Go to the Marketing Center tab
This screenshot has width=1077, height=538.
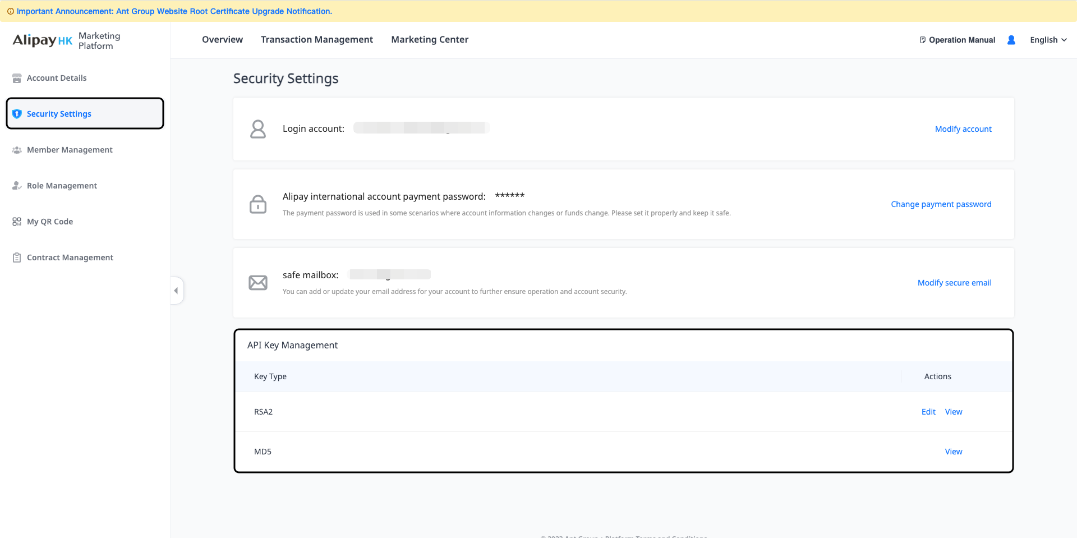coord(430,39)
